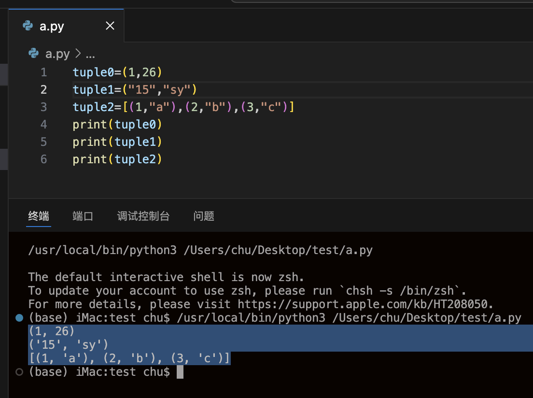Switch to the 调试控制台 panel tab
This screenshot has width=533, height=398.
click(x=143, y=216)
